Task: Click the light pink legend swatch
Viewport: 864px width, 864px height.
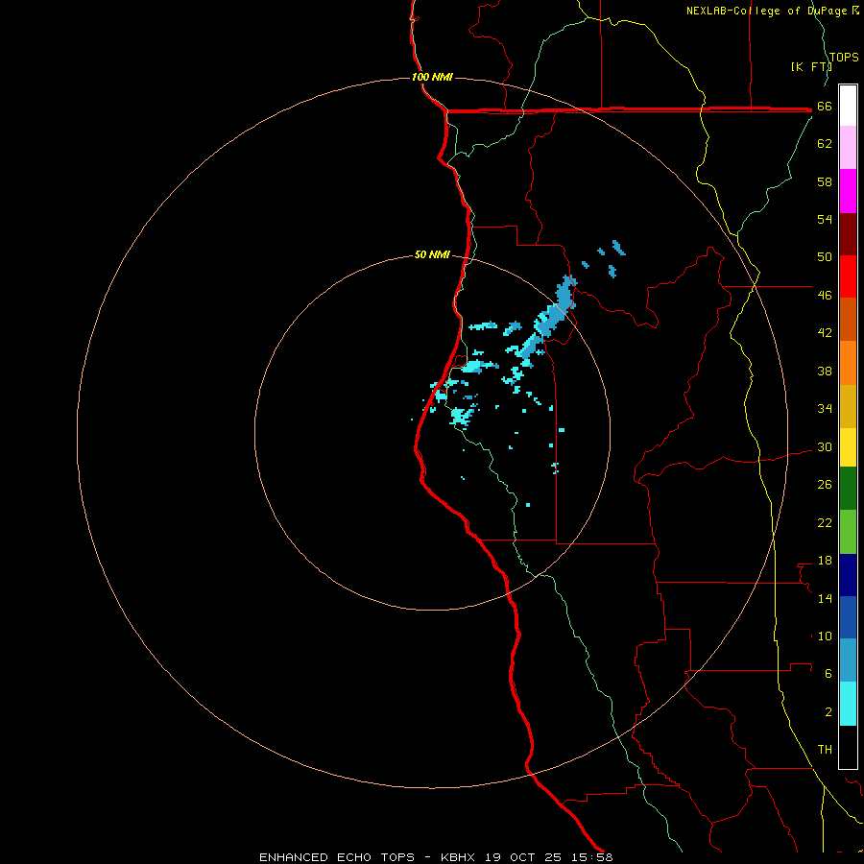Action: (848, 148)
